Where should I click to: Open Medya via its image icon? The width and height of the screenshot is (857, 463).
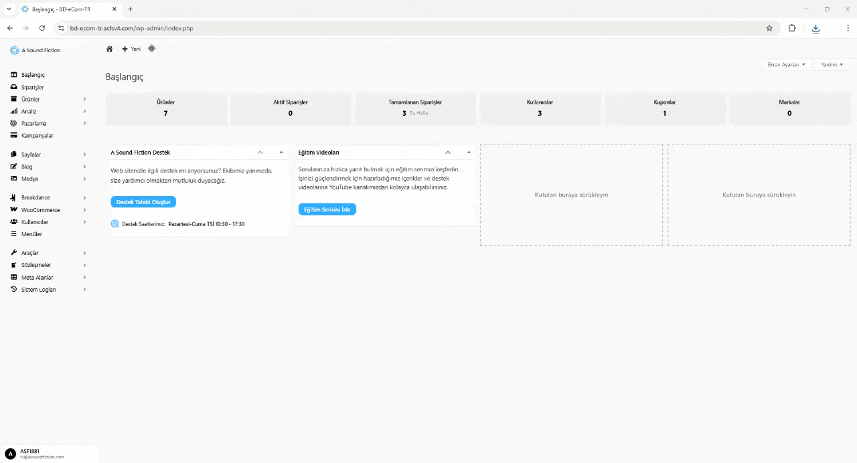[13, 179]
